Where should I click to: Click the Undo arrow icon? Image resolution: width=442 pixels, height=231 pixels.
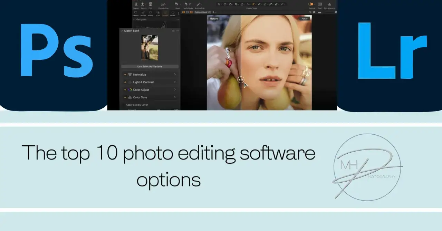pos(186,4)
